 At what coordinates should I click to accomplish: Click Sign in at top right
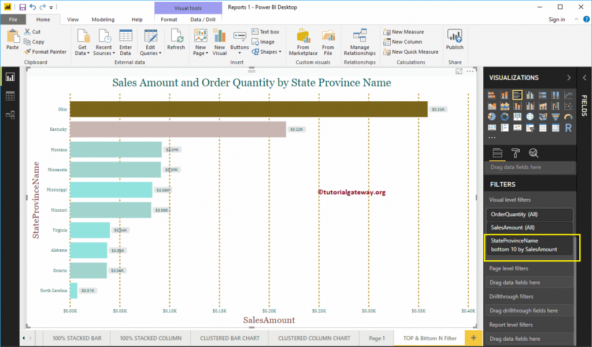pyautogui.click(x=556, y=19)
